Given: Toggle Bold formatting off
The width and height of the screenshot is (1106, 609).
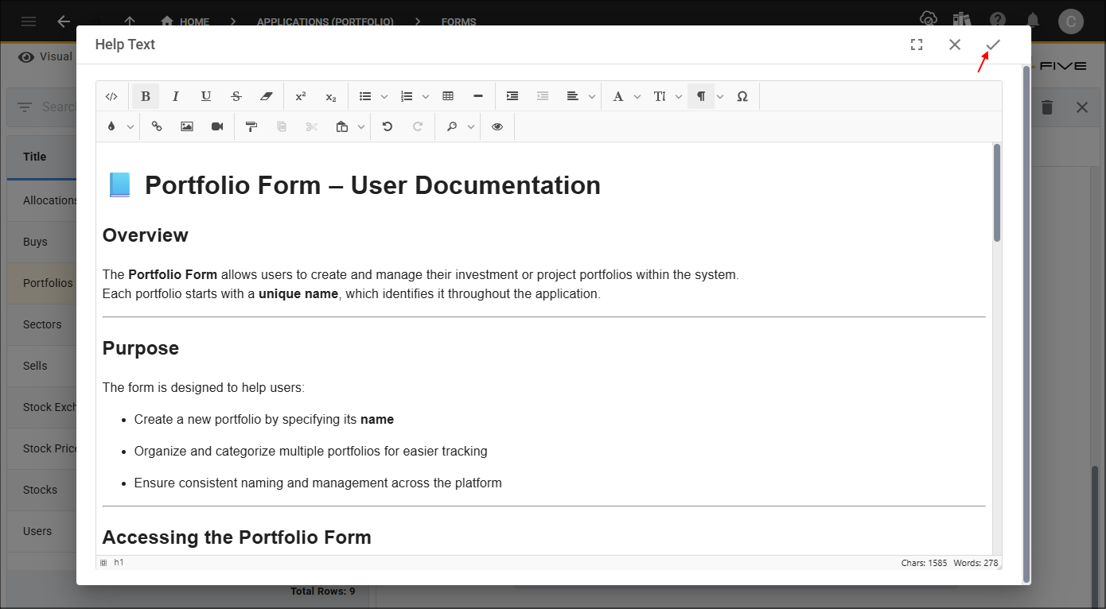Looking at the screenshot, I should pyautogui.click(x=146, y=96).
